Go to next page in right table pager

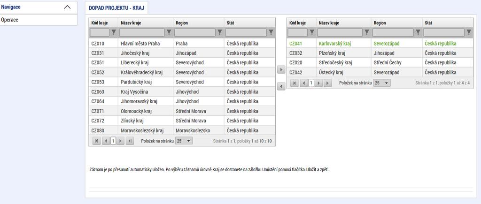[318, 83]
